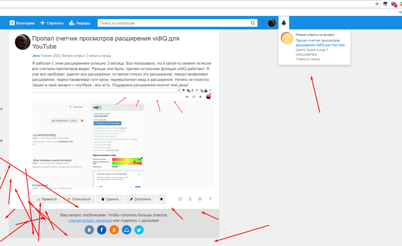The width and height of the screenshot is (402, 246).
Task: Follow the 'сделай вопрос лидером' link
Action: [x=90, y=220]
